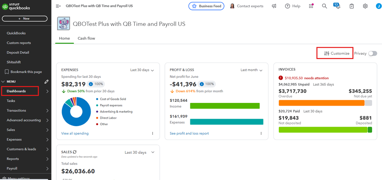Screen dimensions: 382x180
Task: Open the Expenses Last 30 days dropdown
Action: [x=142, y=70]
